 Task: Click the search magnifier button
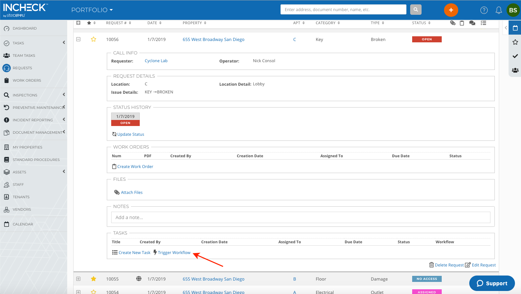pyautogui.click(x=416, y=9)
